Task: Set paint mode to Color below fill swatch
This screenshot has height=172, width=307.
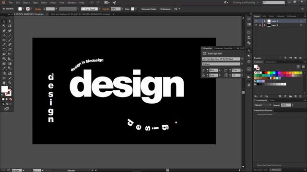Action: coord(3,99)
